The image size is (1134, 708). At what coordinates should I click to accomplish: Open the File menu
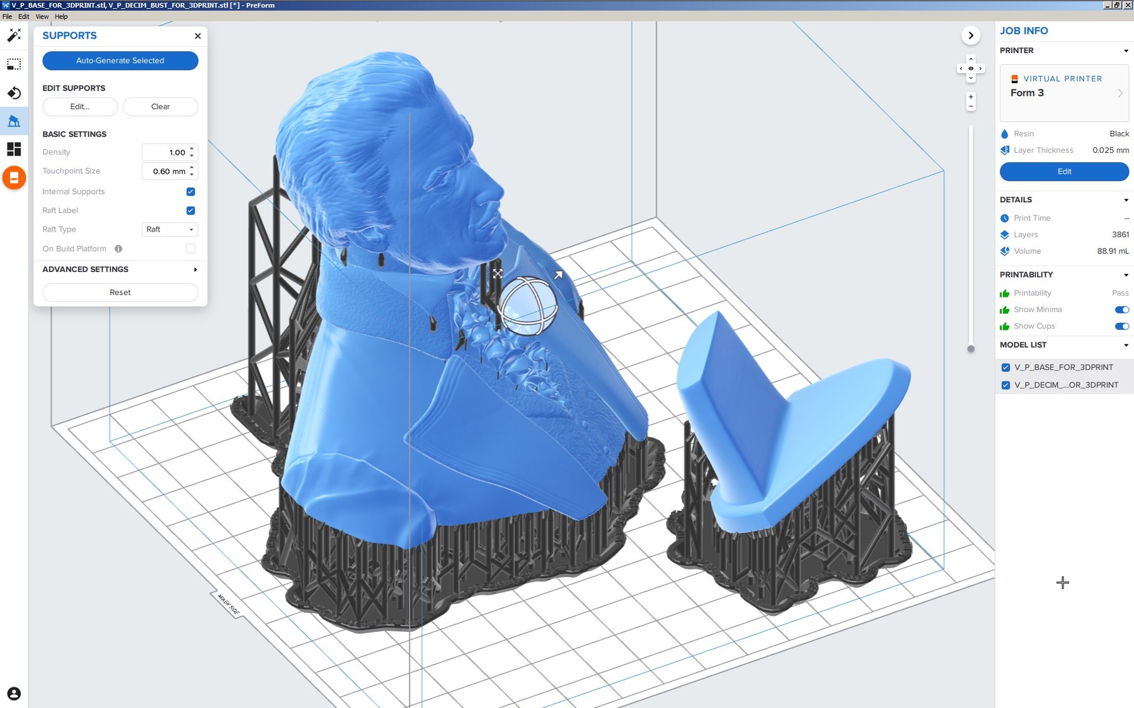[x=7, y=16]
